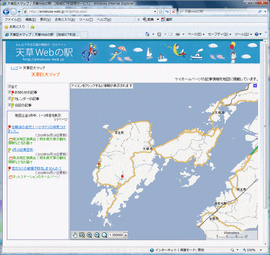Click the RSS feeds icon
This screenshot has height=255, width=270.
pos(159,34)
